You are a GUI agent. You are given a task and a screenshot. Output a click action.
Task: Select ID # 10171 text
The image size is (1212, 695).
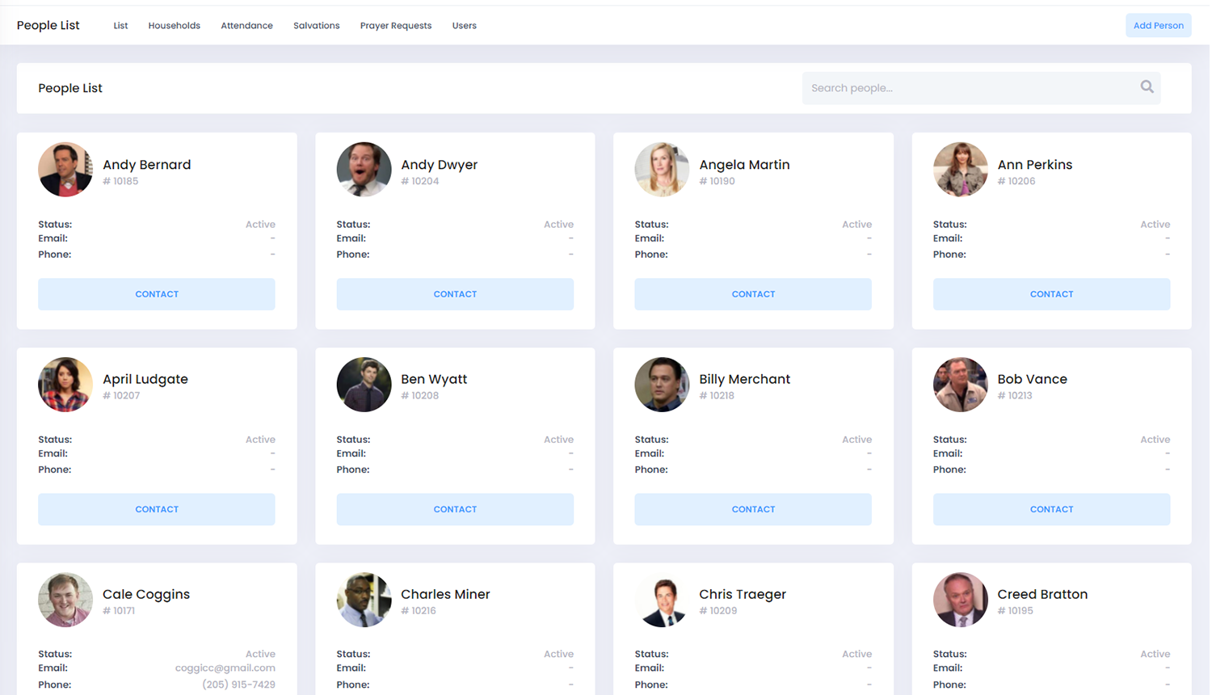point(119,611)
